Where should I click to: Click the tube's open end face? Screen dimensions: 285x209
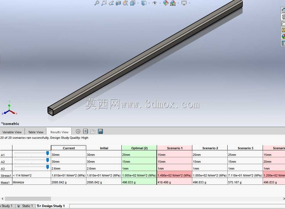(51, 111)
